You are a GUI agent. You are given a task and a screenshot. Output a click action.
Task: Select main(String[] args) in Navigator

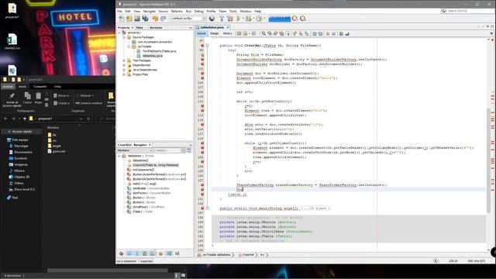coord(144,184)
